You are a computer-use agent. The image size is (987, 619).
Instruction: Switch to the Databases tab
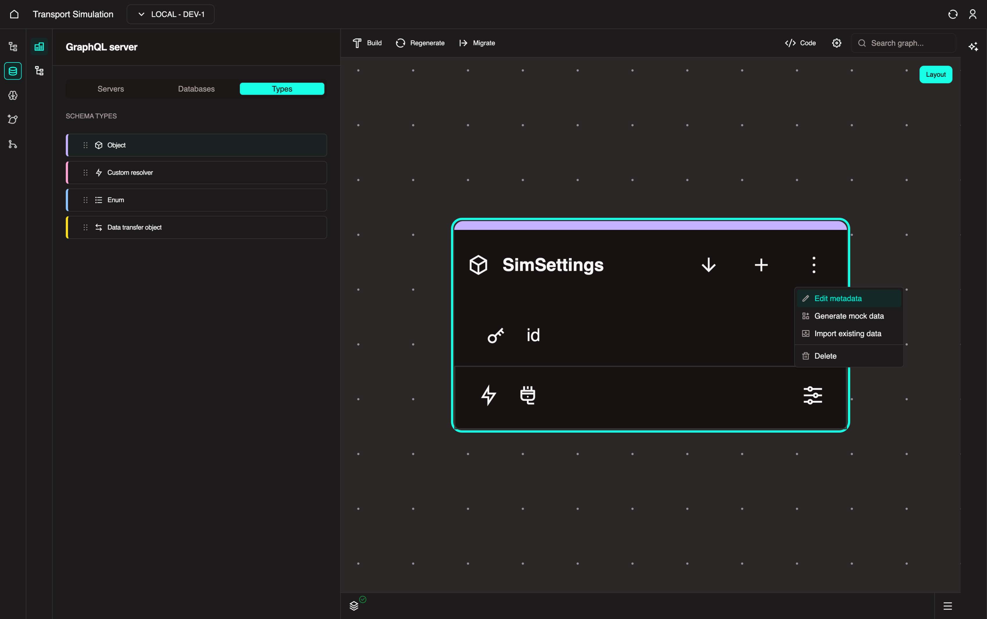(196, 89)
